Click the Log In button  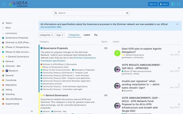[164, 4]
